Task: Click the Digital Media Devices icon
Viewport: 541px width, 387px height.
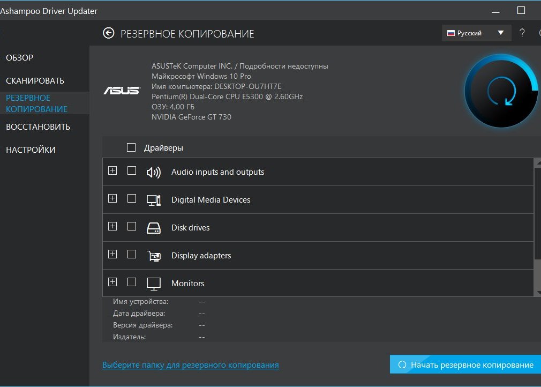Action: [x=154, y=200]
